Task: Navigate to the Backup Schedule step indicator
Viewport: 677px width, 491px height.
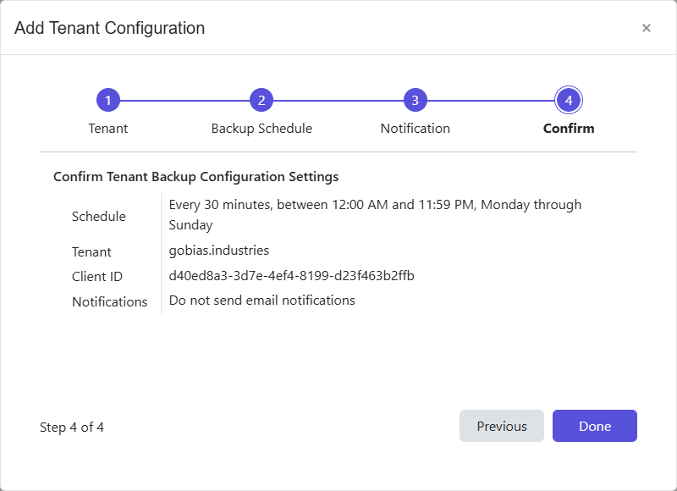Action: (261, 99)
